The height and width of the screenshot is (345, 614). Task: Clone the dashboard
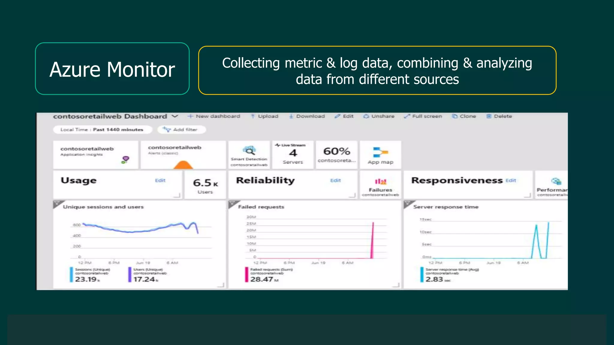464,116
